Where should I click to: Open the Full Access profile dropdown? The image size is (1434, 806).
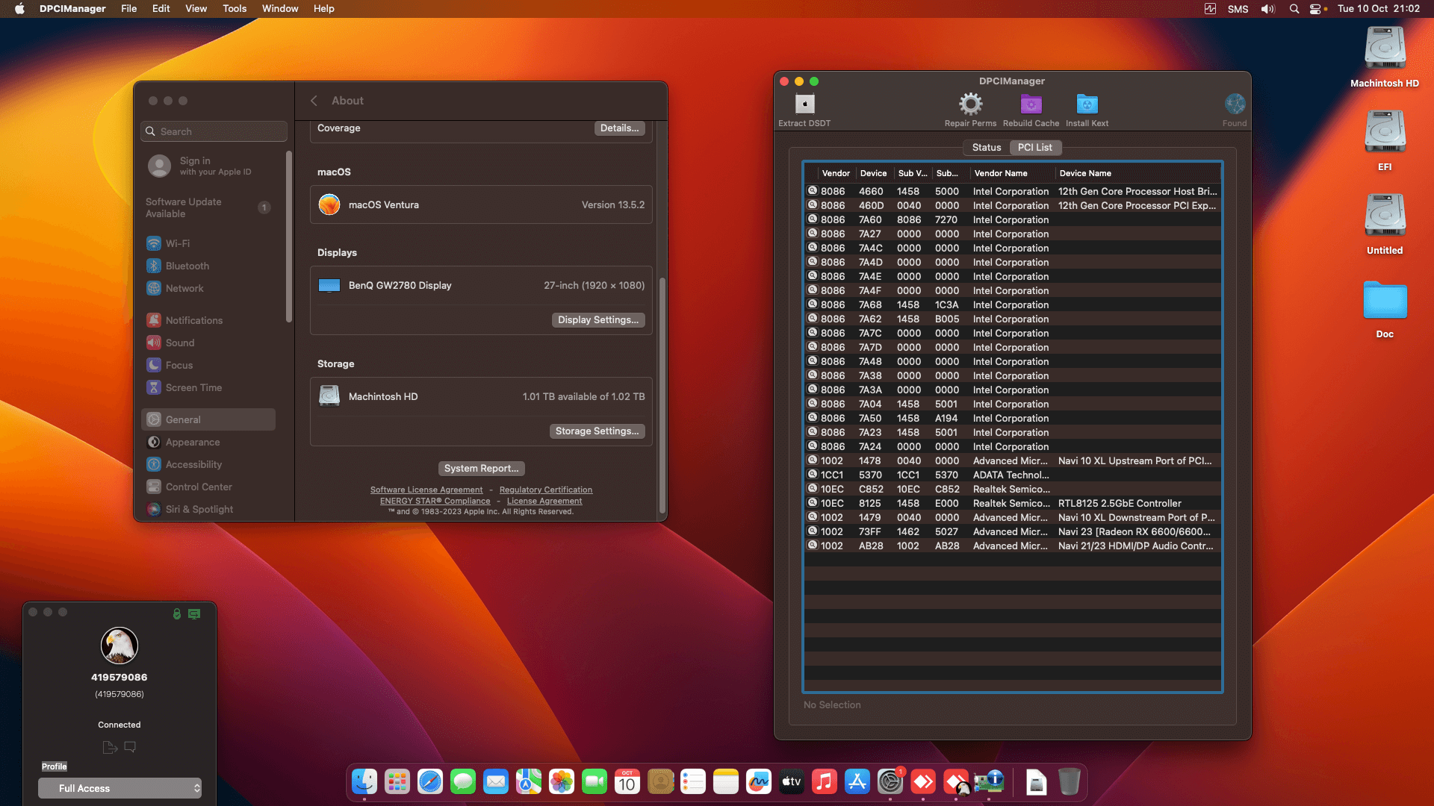(119, 788)
